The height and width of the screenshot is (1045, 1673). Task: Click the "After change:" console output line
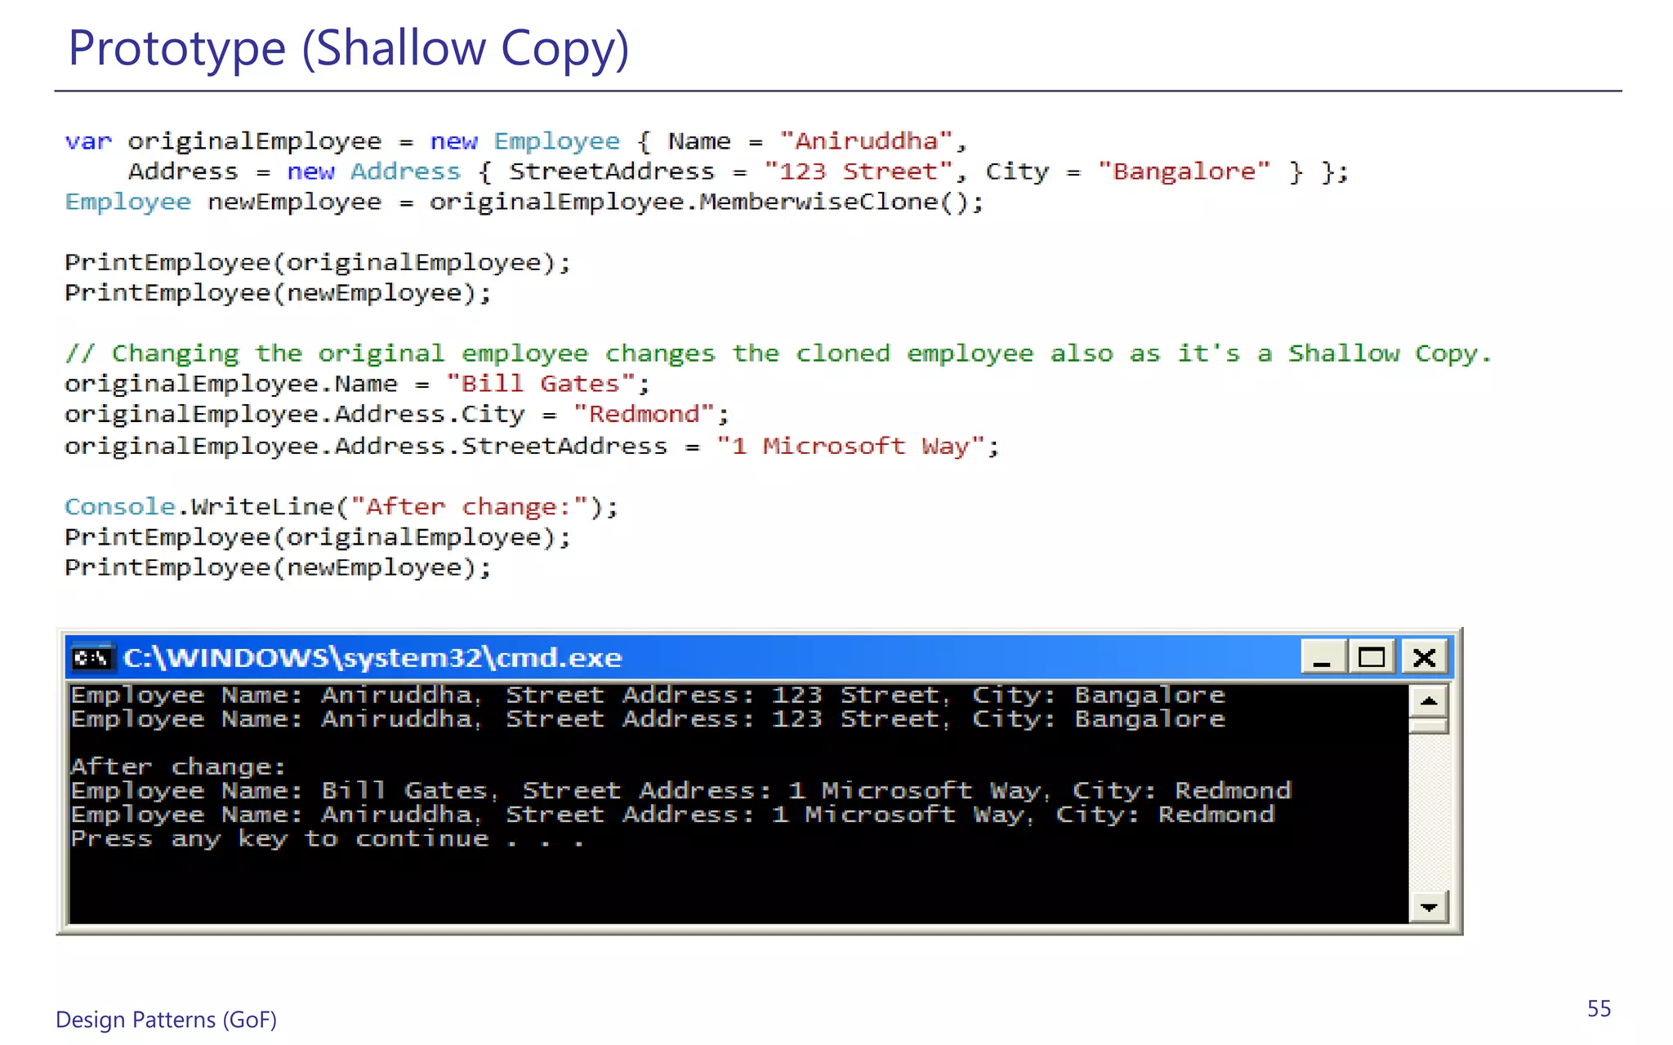point(178,767)
